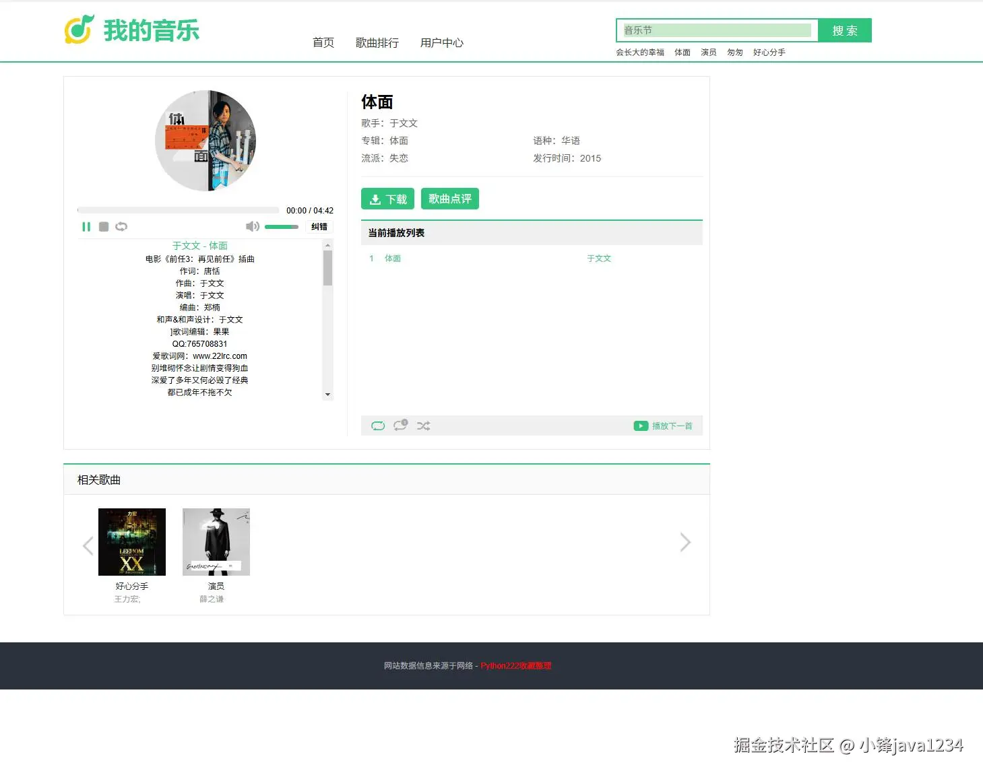Seek in the song progress bar

[178, 210]
